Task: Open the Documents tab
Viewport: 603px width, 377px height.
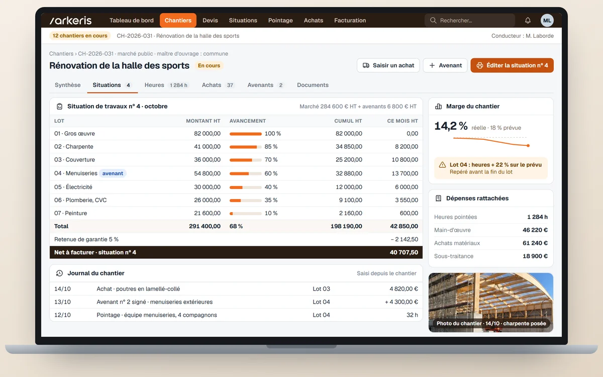Action: click(x=313, y=85)
